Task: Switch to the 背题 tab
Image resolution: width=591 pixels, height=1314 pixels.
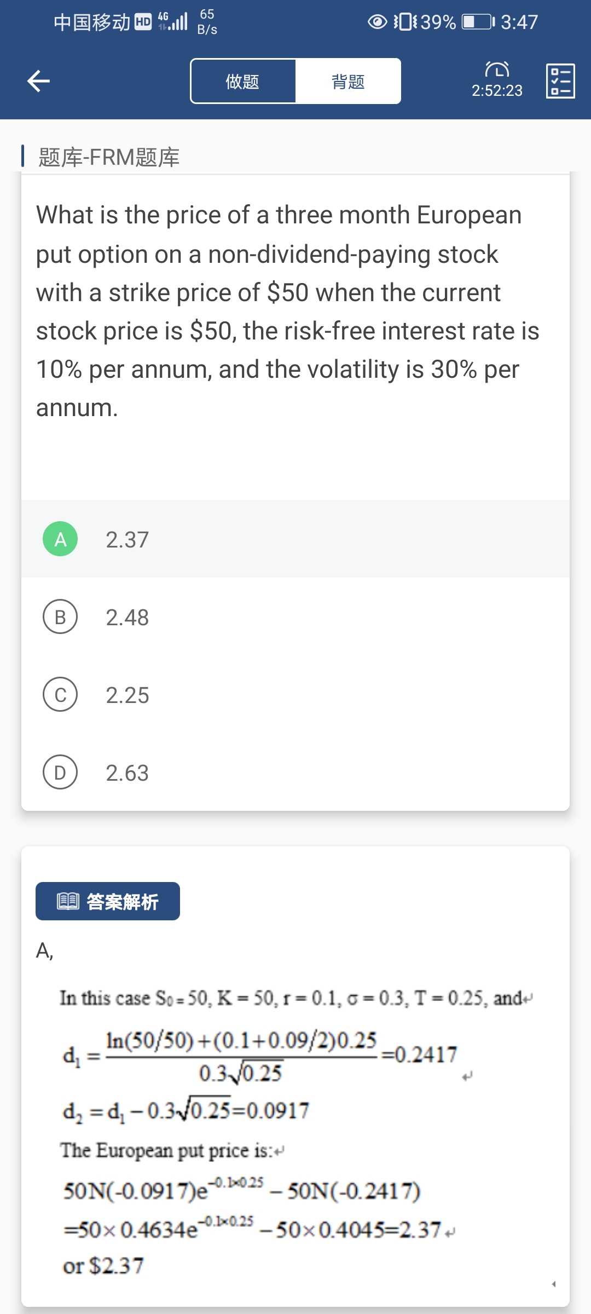Action: click(348, 81)
